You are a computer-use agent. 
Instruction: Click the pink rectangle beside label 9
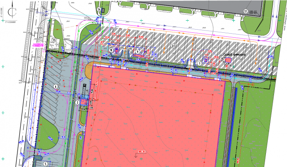(139, 55)
